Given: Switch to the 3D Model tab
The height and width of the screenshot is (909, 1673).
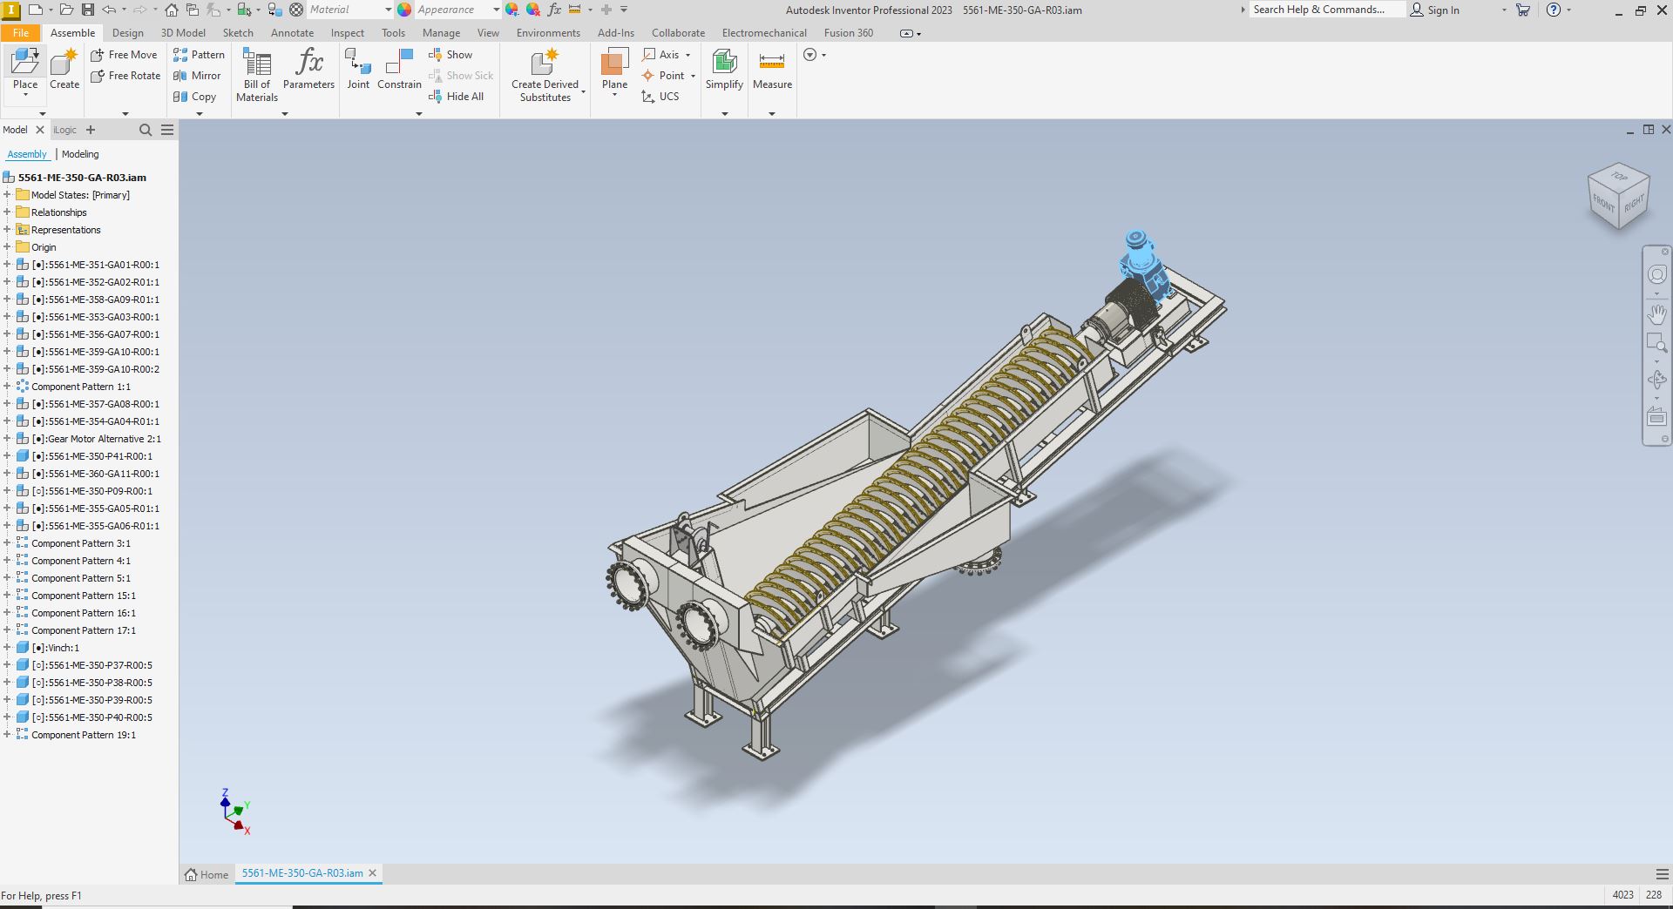Looking at the screenshot, I should coord(183,33).
